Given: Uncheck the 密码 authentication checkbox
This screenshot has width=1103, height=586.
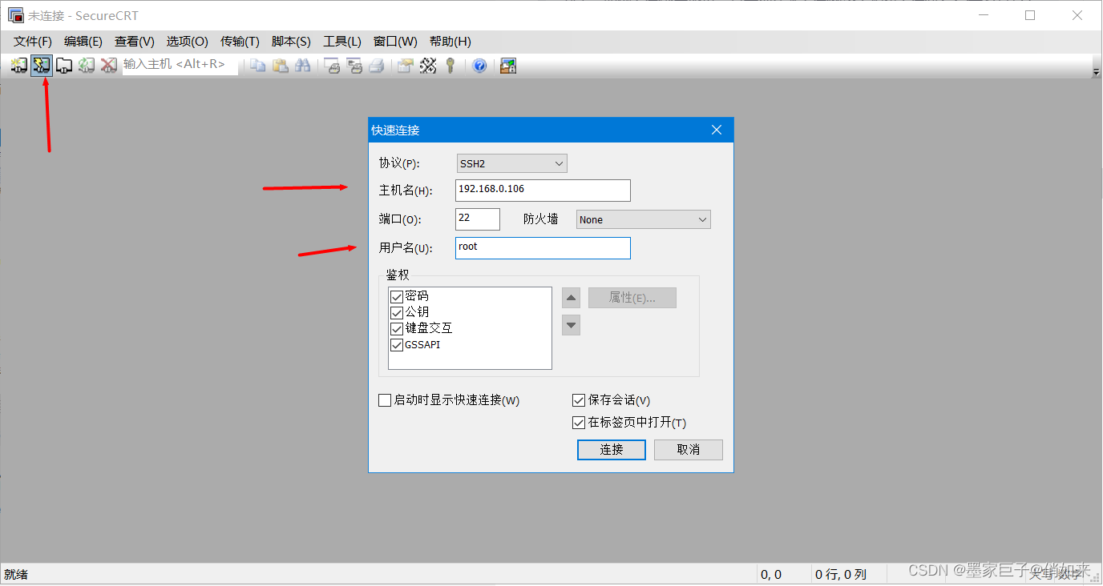Looking at the screenshot, I should click(x=396, y=296).
